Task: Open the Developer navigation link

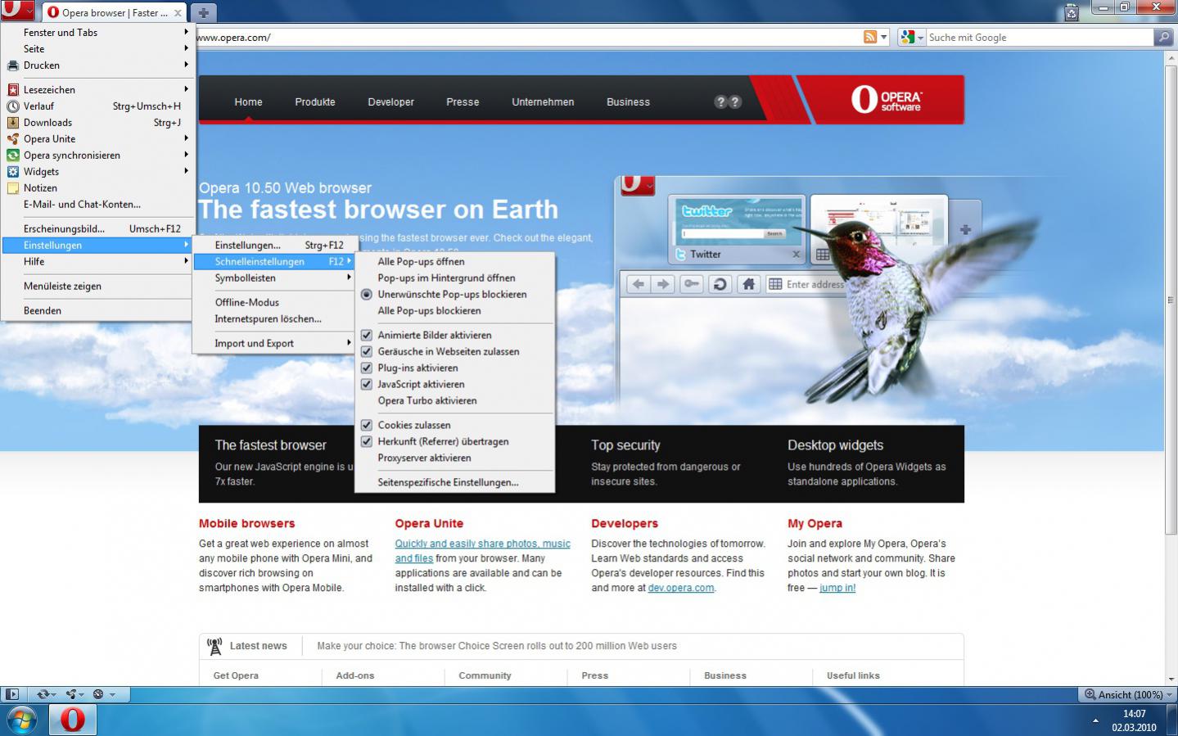Action: [390, 102]
